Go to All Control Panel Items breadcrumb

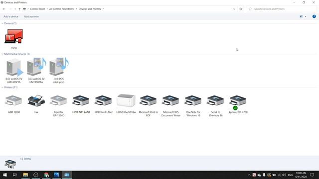62,9
